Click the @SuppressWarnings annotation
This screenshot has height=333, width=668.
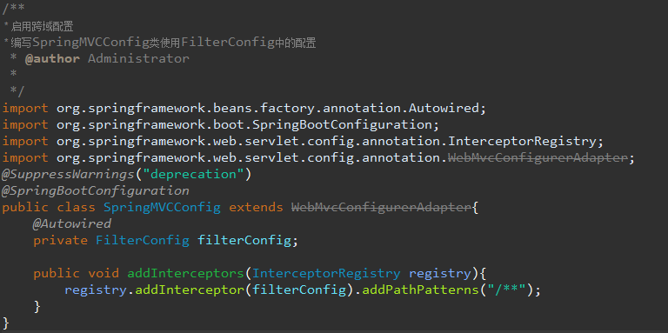[68, 175]
